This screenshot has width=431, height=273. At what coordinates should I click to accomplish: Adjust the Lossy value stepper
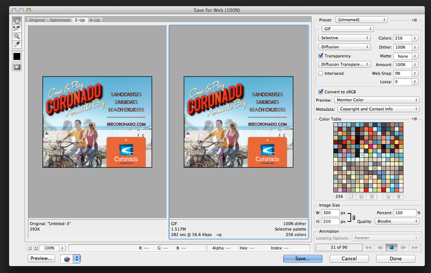point(415,82)
